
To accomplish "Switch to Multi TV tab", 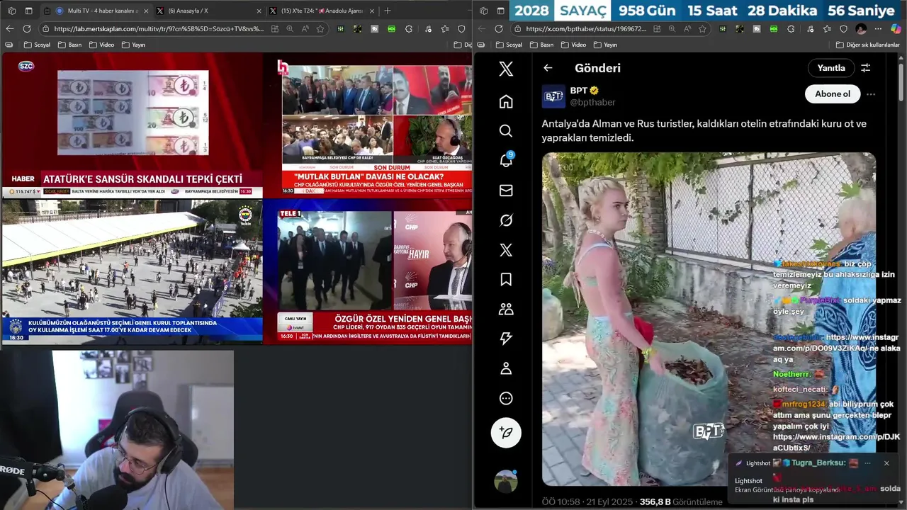I will click(96, 11).
